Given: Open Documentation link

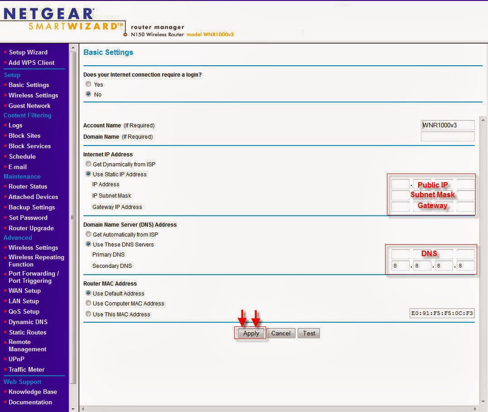Looking at the screenshot, I should (30, 402).
